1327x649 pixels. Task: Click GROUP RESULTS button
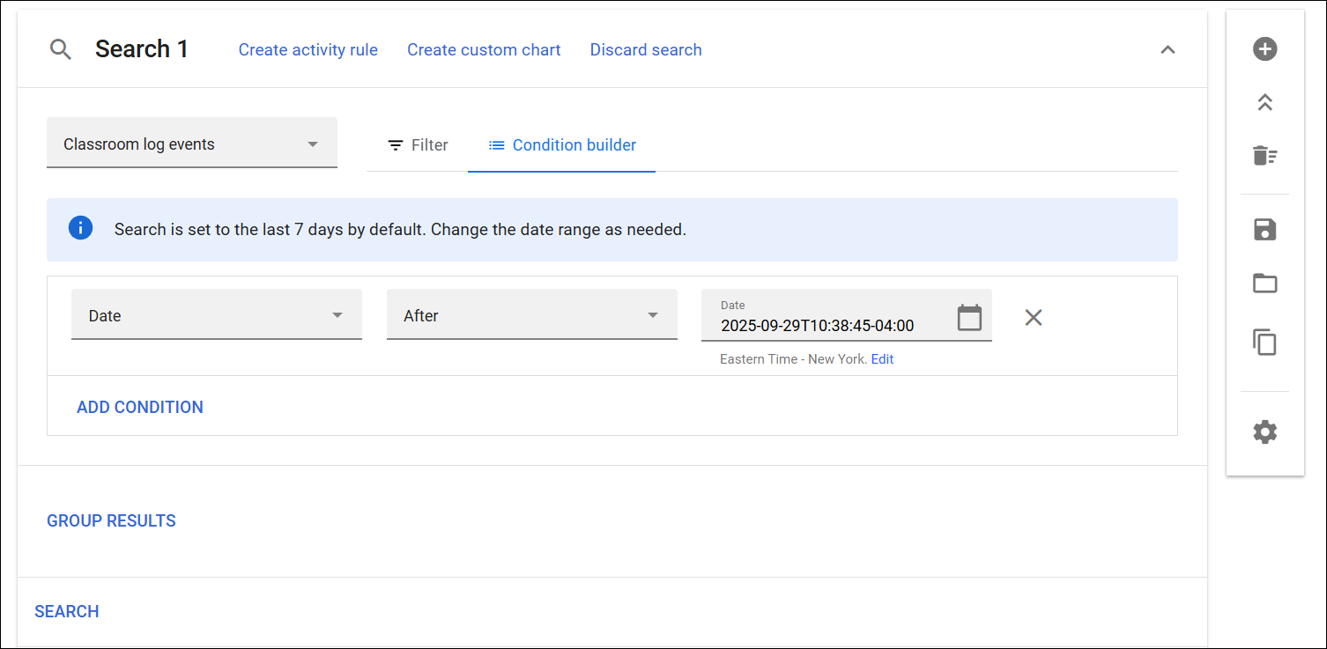(x=111, y=520)
